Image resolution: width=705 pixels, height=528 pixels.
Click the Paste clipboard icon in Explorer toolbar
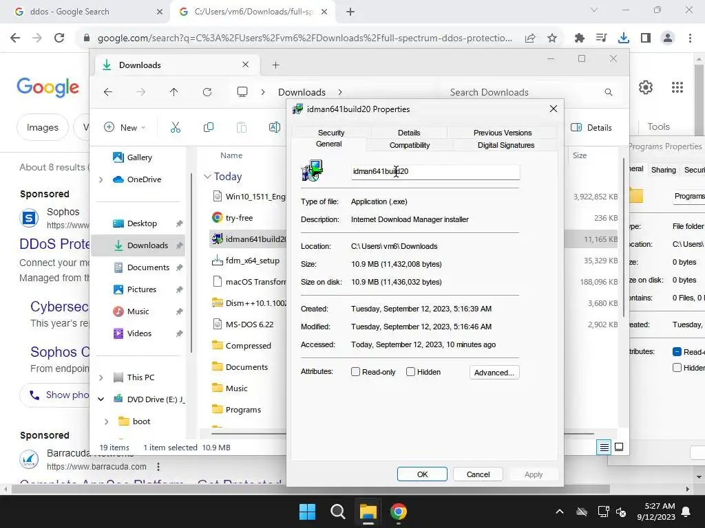(242, 127)
